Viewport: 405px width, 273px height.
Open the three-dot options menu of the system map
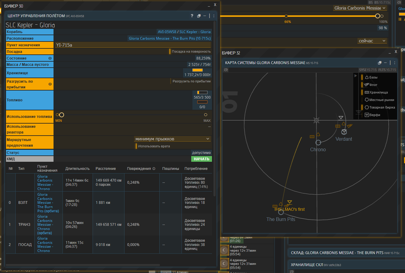[394, 63]
